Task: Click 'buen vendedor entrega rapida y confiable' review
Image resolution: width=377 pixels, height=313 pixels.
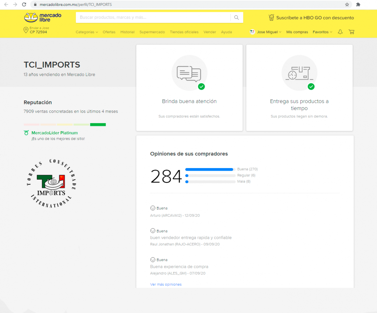Action: tap(191, 238)
